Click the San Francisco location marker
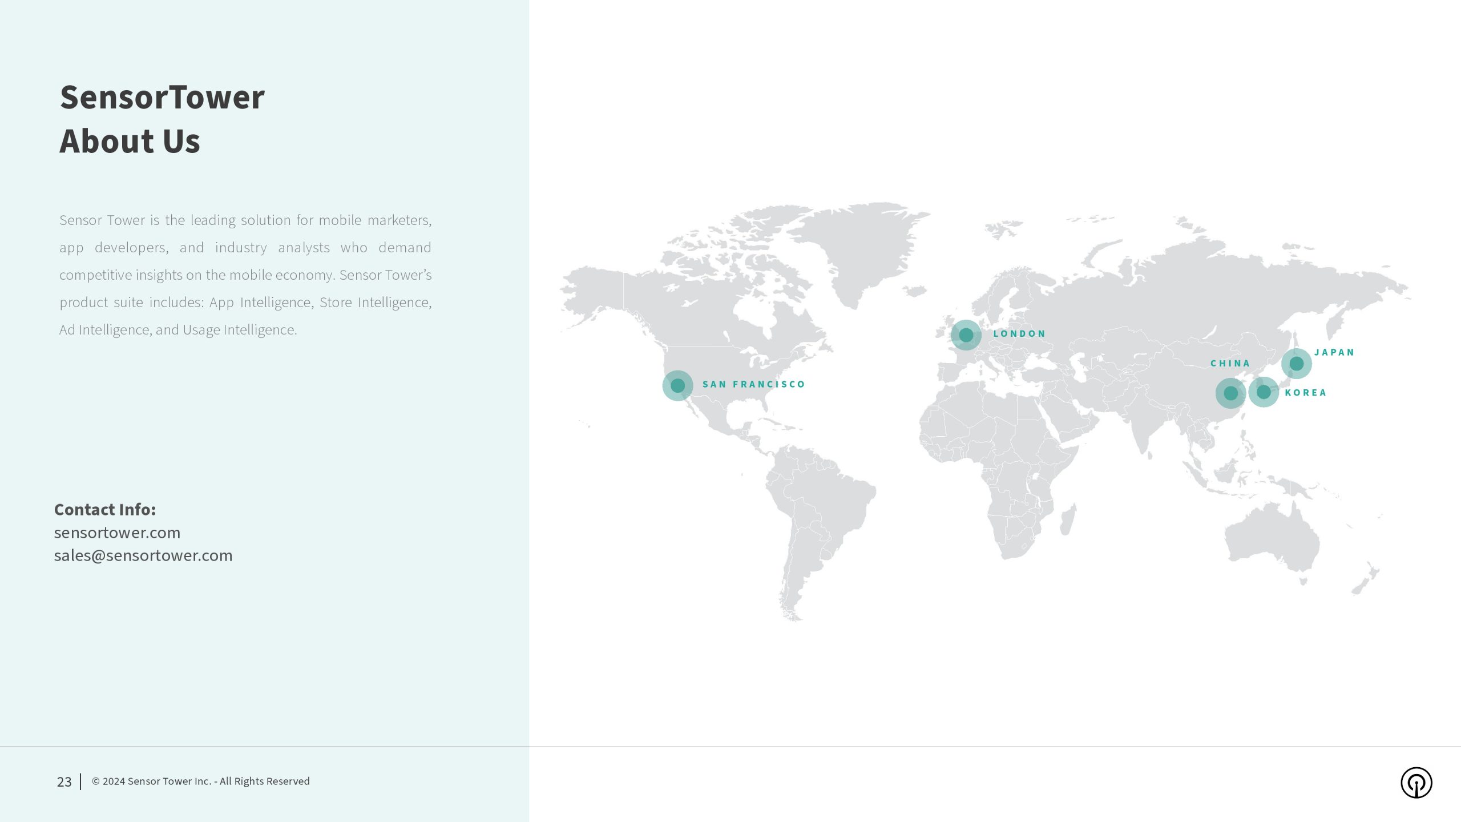The image size is (1461, 822). [x=677, y=385]
